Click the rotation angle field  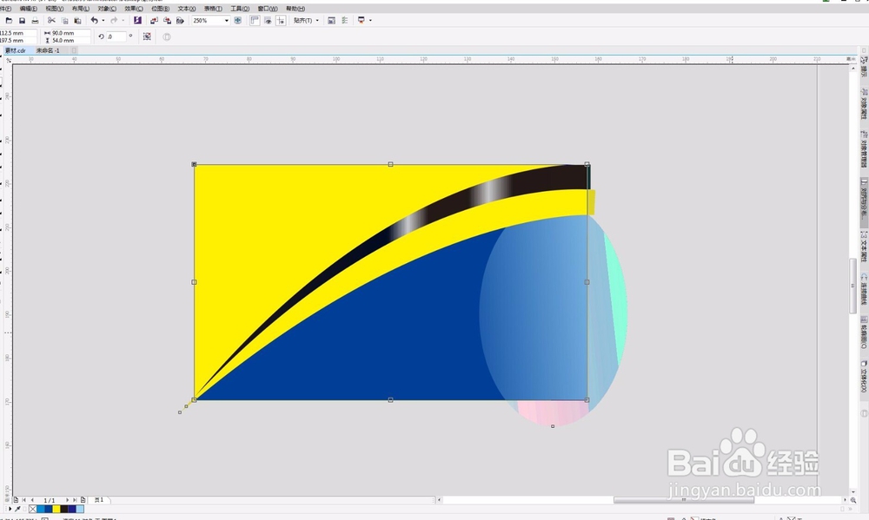pyautogui.click(x=116, y=36)
